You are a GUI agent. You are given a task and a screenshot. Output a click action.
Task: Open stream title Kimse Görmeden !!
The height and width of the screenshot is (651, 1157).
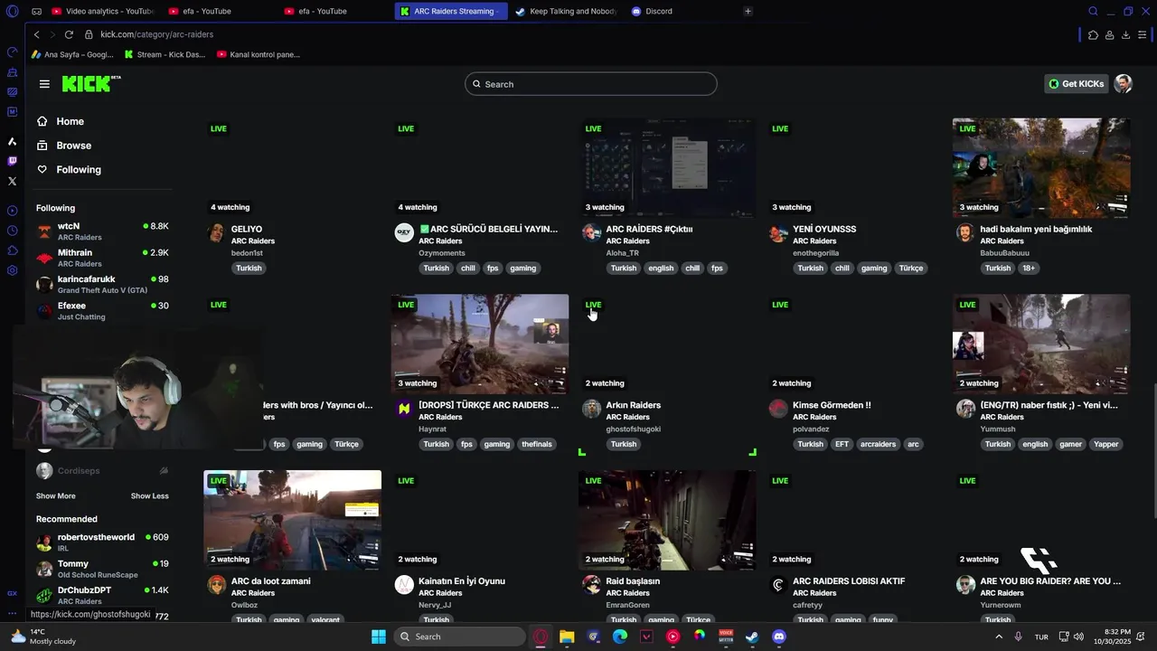(832, 405)
